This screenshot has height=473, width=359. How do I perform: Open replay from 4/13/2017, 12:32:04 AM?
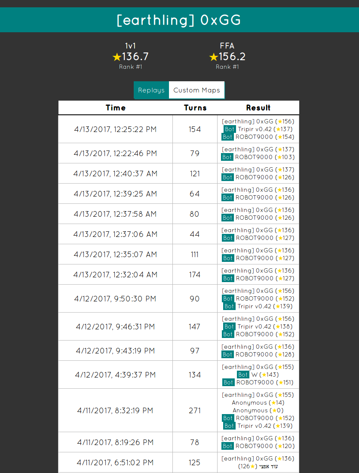tap(115, 274)
